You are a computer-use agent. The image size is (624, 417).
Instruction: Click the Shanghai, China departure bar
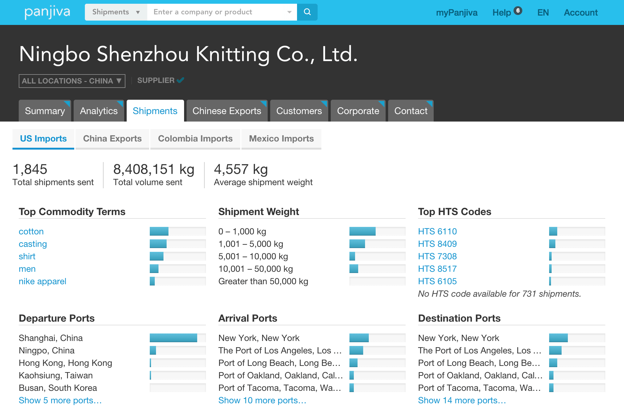coord(178,338)
